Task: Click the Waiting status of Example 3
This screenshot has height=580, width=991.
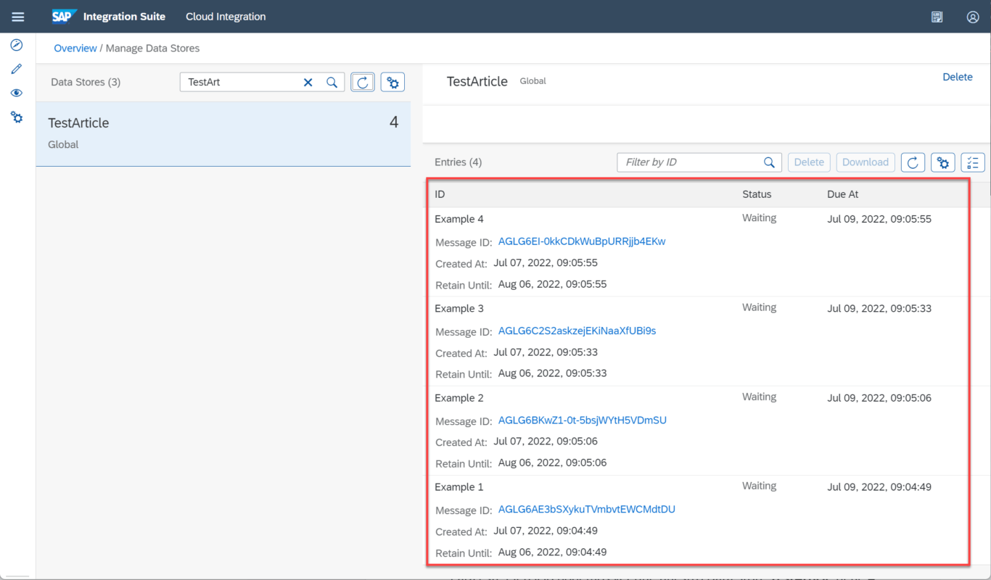Action: point(759,307)
